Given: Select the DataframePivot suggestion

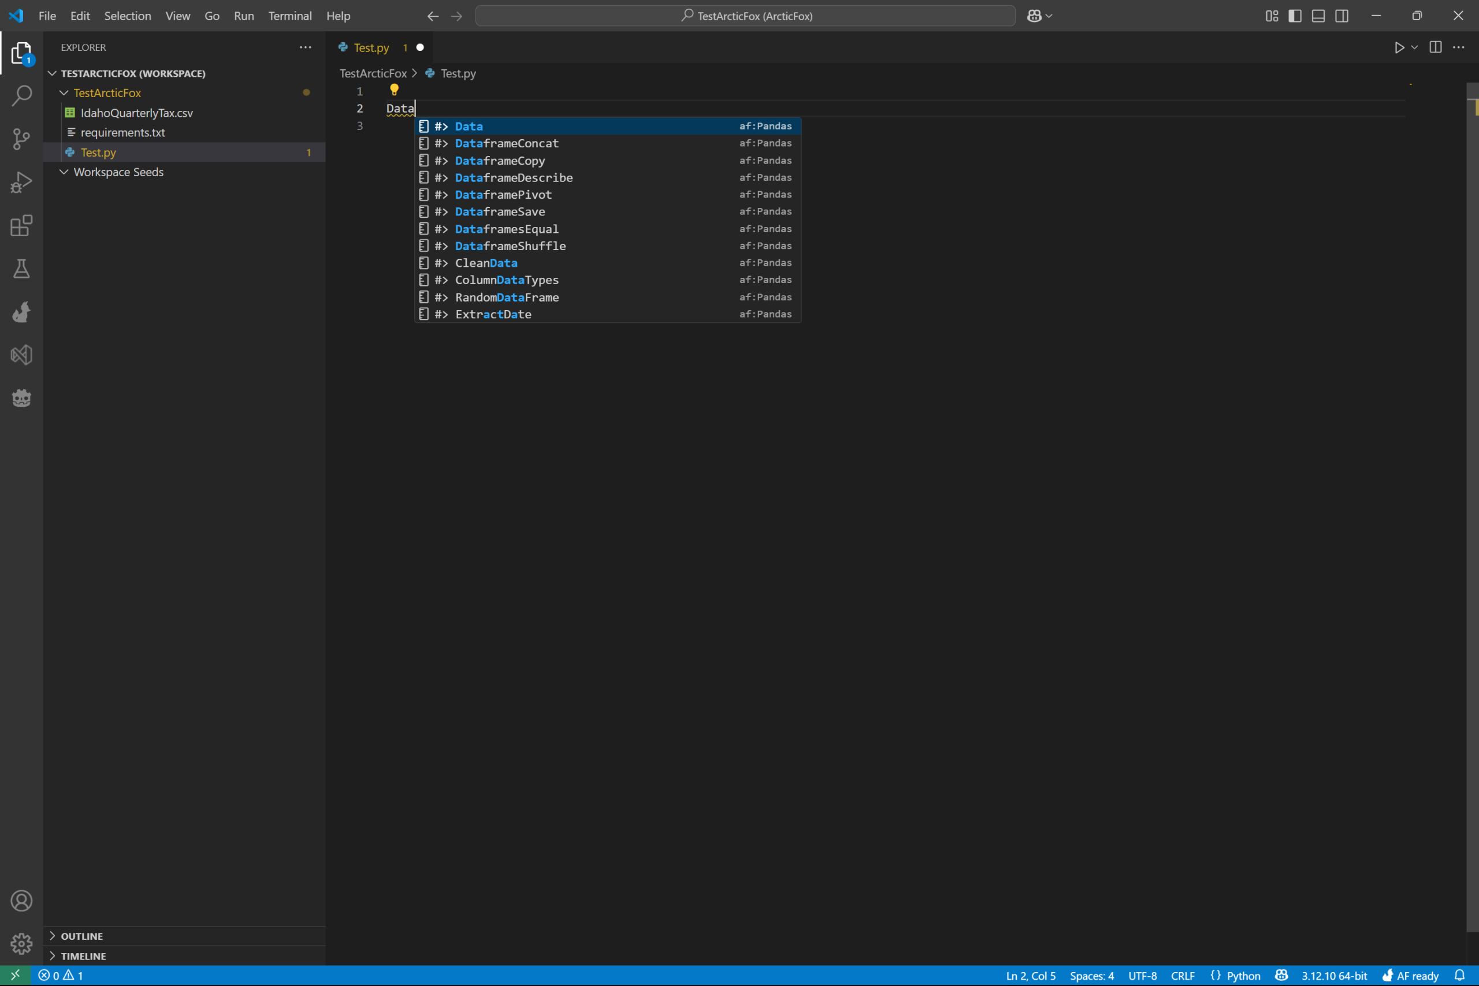Looking at the screenshot, I should [x=607, y=195].
